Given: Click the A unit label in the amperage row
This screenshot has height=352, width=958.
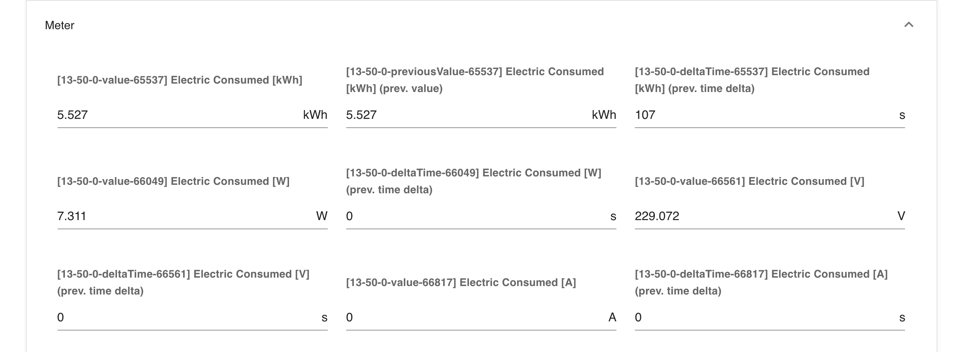Looking at the screenshot, I should click(x=613, y=317).
